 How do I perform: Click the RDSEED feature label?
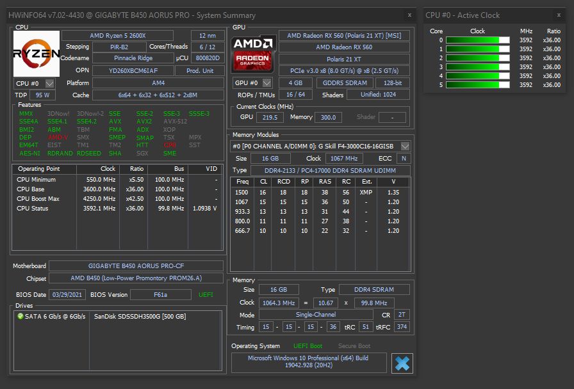pyautogui.click(x=89, y=153)
